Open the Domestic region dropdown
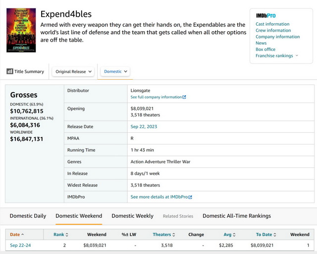Screen dimensions: 317x254 click(116, 71)
